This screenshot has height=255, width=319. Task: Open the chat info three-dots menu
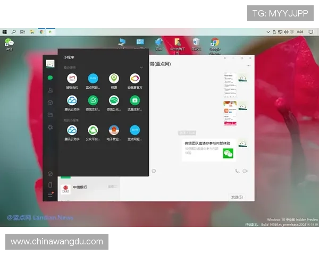[x=248, y=66]
